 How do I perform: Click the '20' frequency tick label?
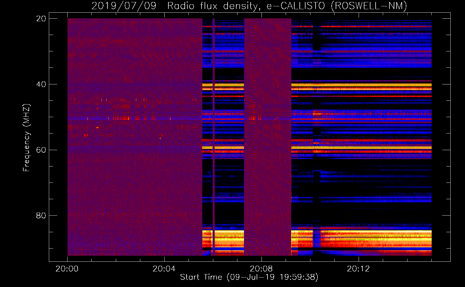tap(41, 19)
